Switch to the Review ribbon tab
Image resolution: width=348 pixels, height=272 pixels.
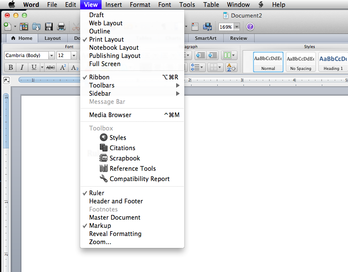coord(239,38)
